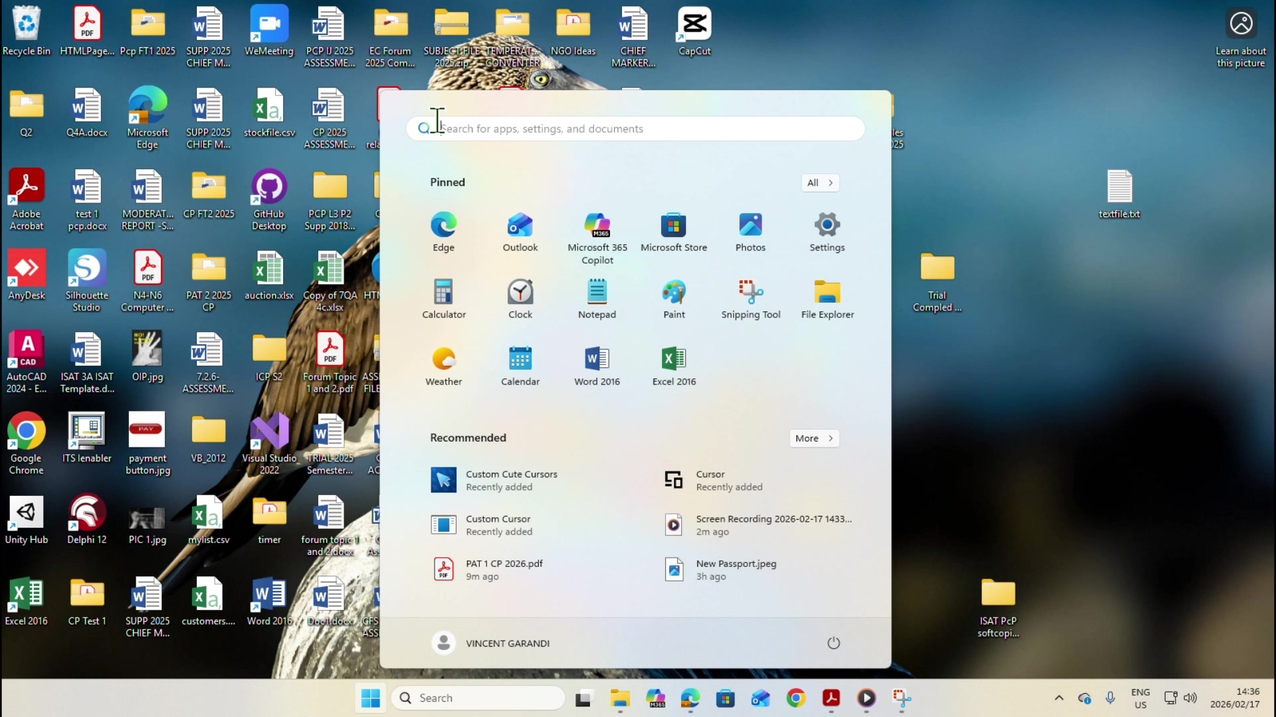Select the stockfile.csv desktop file
1276x717 pixels.
tap(269, 113)
